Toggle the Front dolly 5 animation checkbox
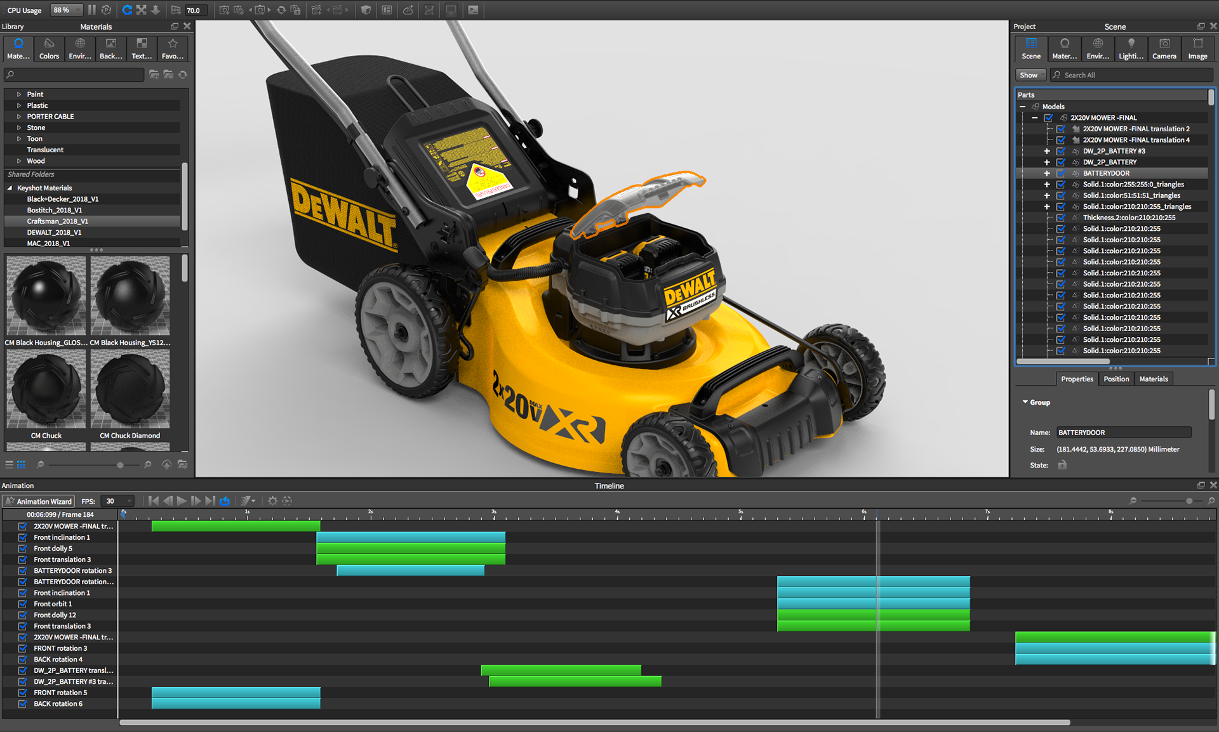1219x732 pixels. [22, 549]
